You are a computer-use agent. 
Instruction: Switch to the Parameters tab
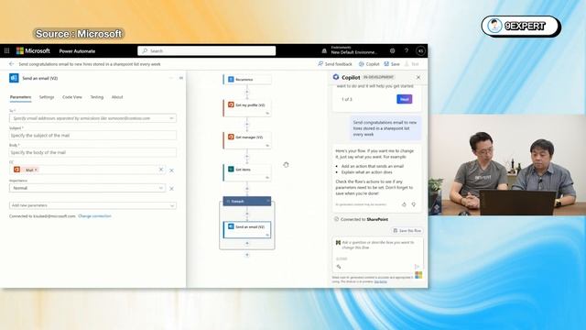click(x=20, y=97)
